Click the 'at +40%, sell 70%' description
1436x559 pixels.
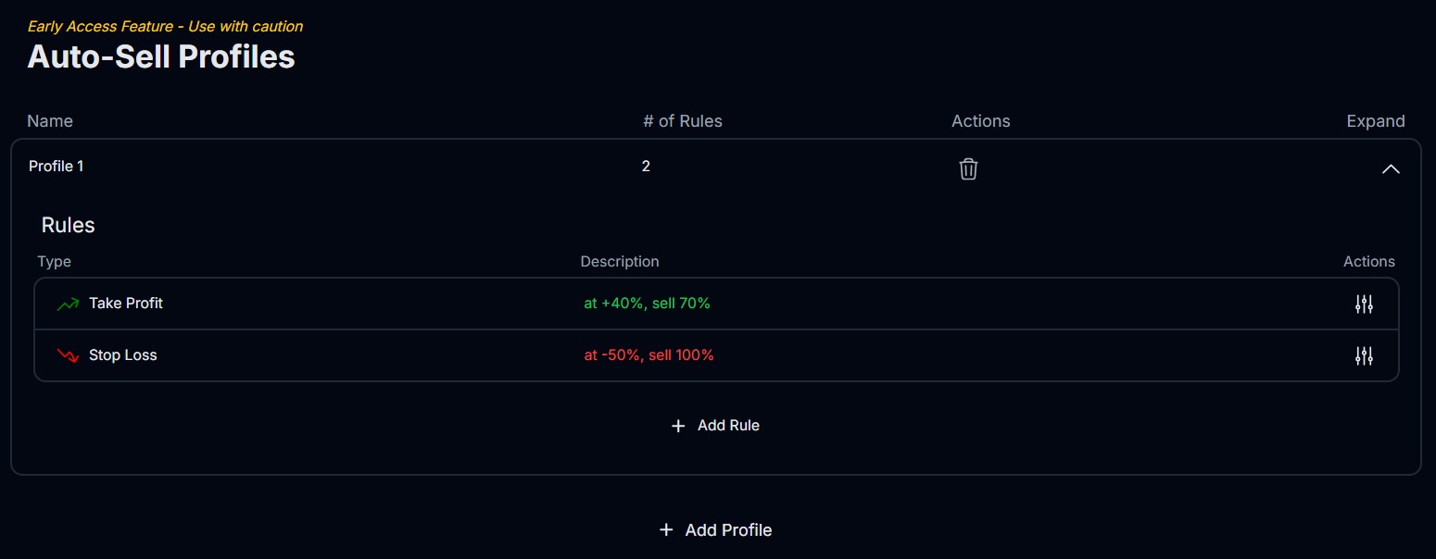pyautogui.click(x=647, y=304)
